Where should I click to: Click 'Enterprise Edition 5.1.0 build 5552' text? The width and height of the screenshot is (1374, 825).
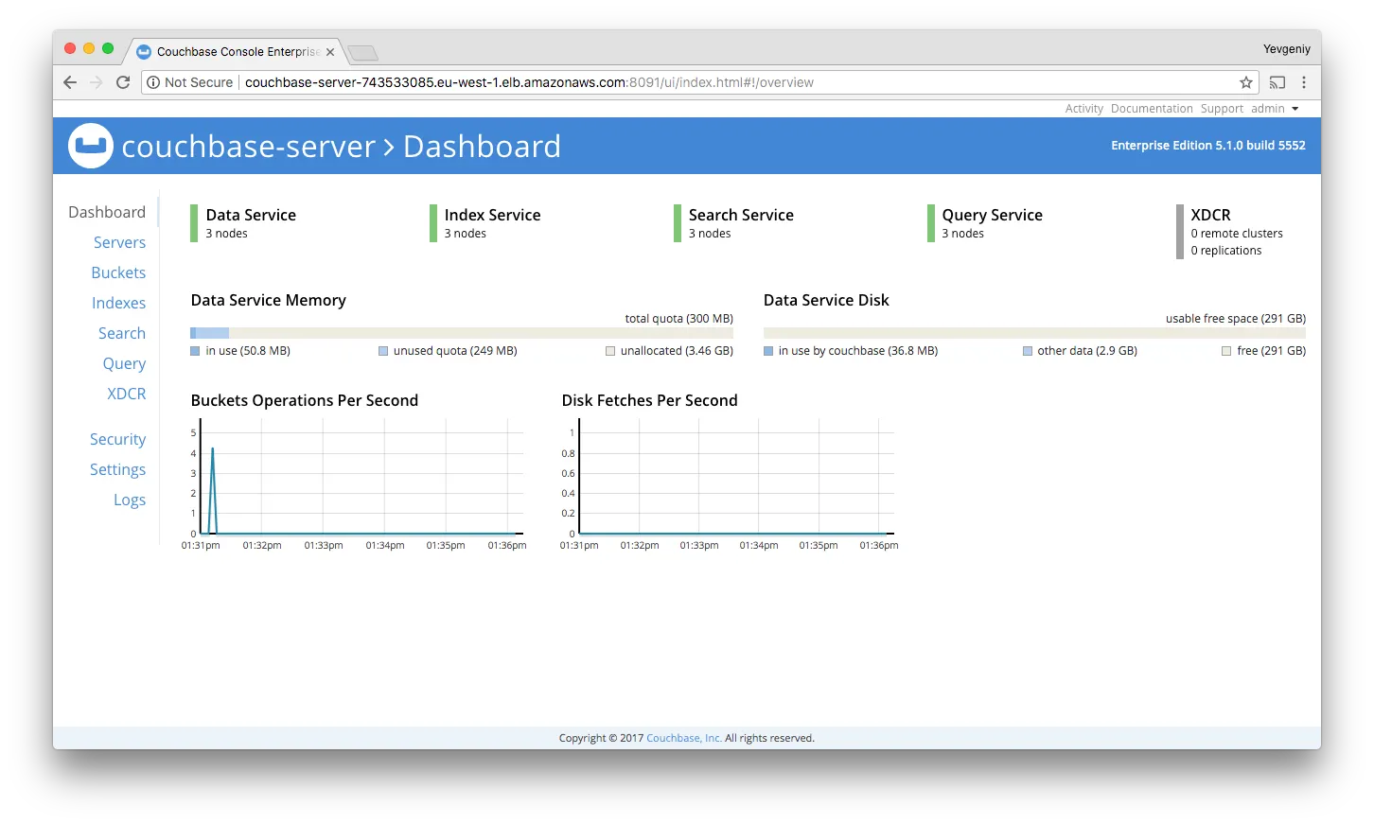(1208, 146)
